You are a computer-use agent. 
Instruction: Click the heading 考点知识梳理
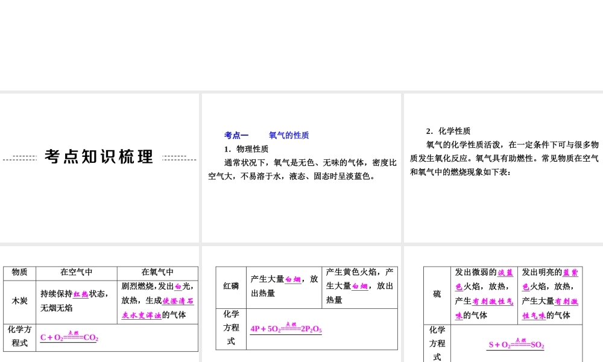click(99, 157)
